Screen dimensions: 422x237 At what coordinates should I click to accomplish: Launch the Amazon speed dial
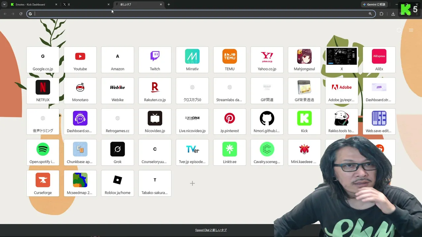click(118, 60)
